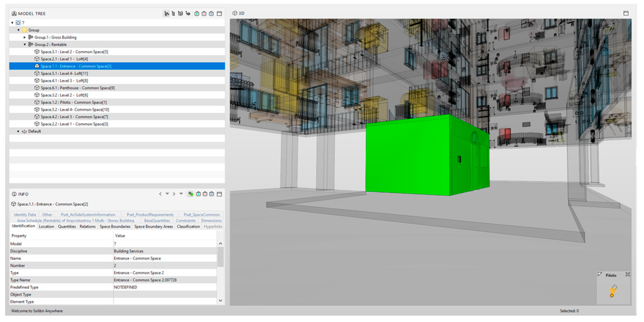The image size is (644, 322).
Task: Select Space.6.1 Penthouse - Common Space item
Action: (x=77, y=88)
